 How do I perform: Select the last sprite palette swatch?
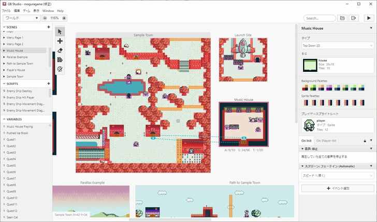click(x=361, y=102)
